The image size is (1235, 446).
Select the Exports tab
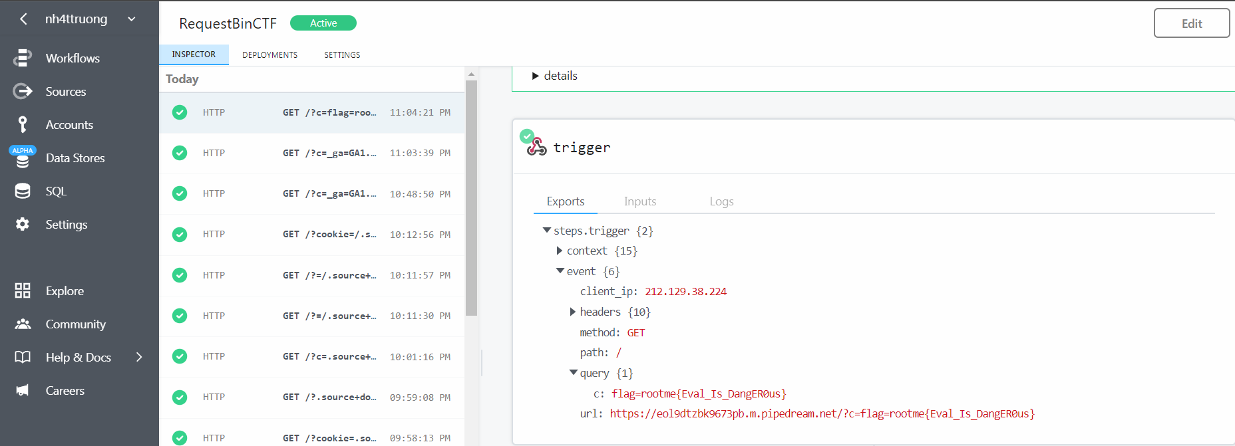coord(566,201)
